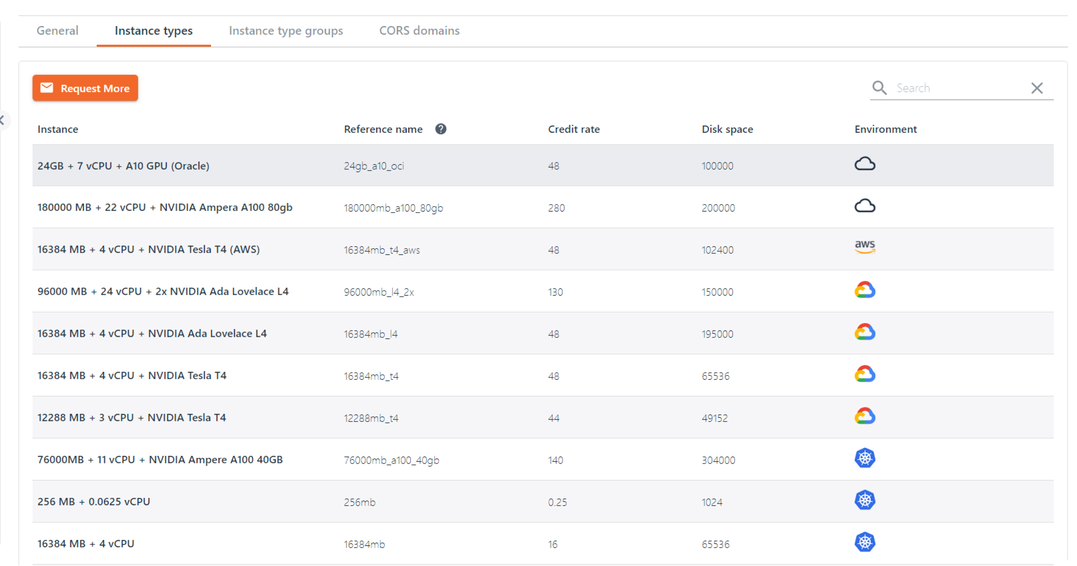This screenshot has height=566, width=1077.
Task: Clear the search with the X icon
Action: (x=1037, y=88)
